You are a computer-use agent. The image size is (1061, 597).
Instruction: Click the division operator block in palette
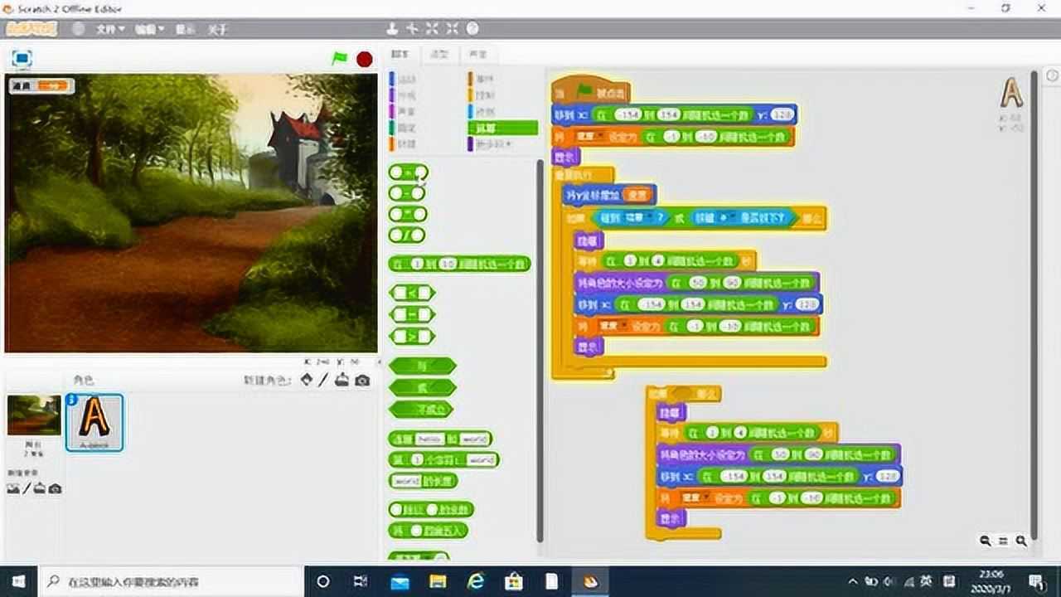click(407, 235)
